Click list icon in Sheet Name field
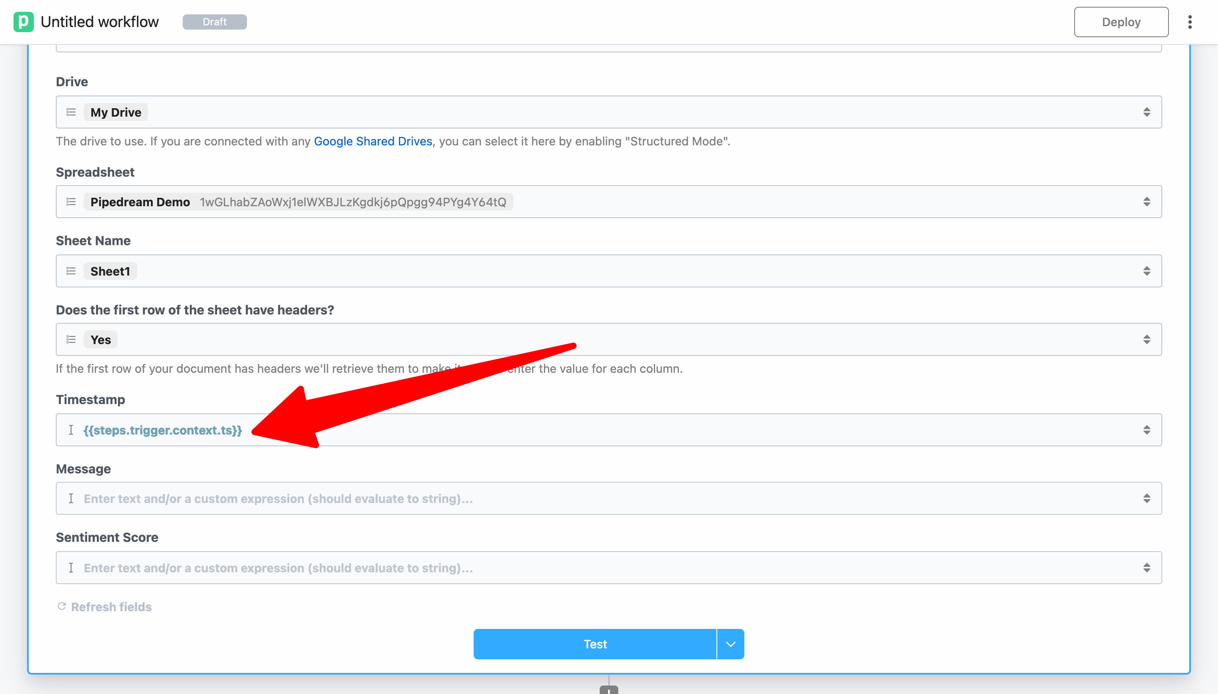The image size is (1218, 694). (x=71, y=271)
